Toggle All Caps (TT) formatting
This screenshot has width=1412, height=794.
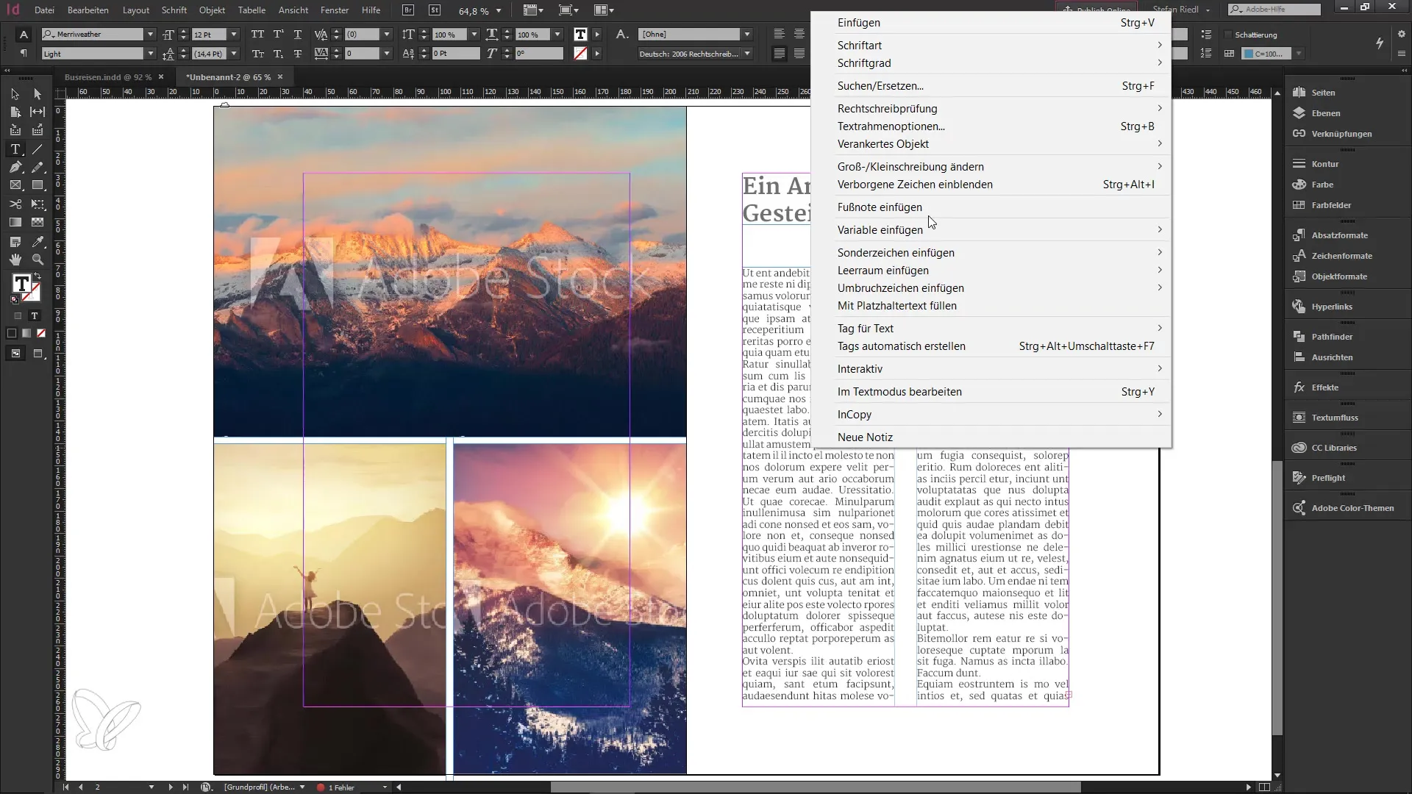[257, 35]
